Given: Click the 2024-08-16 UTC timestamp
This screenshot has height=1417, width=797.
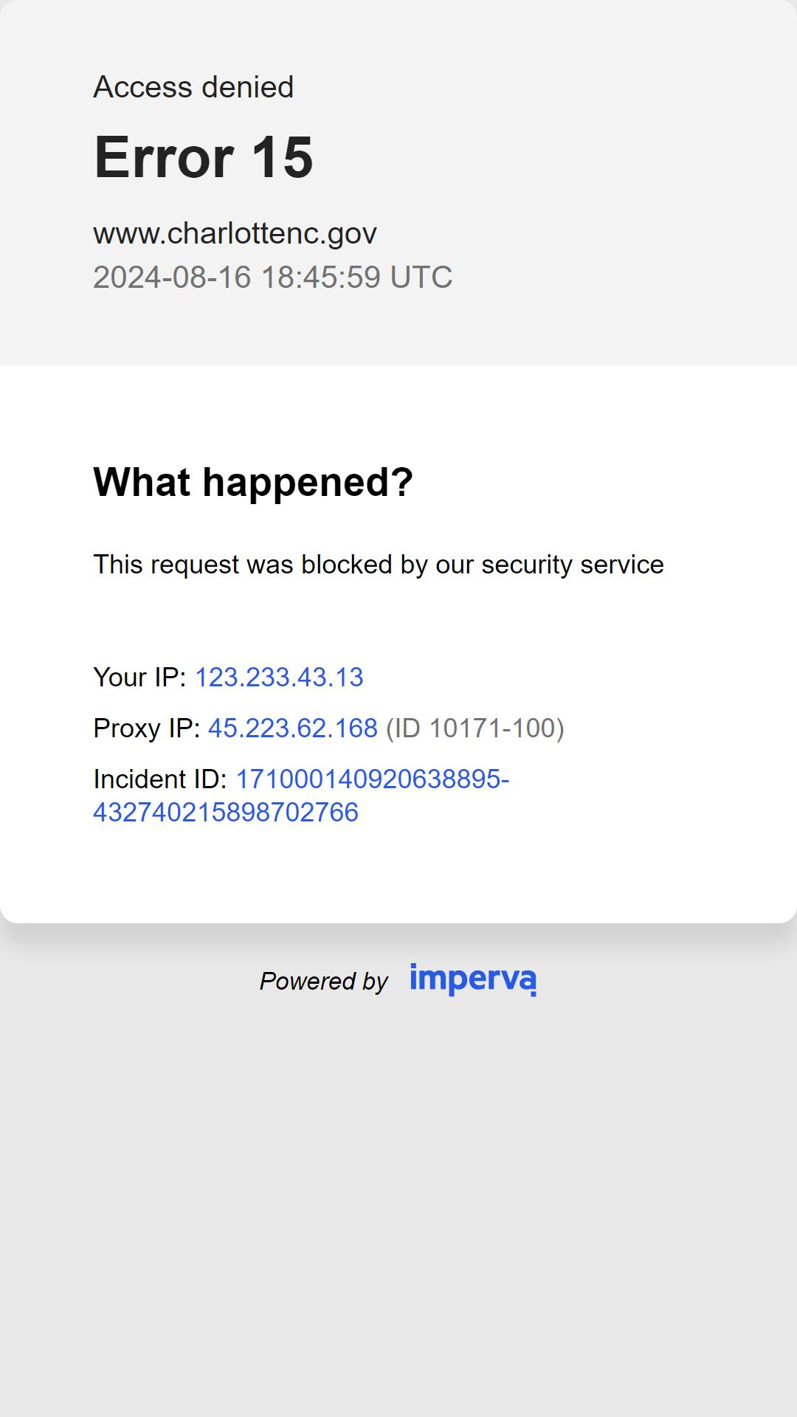Looking at the screenshot, I should click(x=272, y=277).
